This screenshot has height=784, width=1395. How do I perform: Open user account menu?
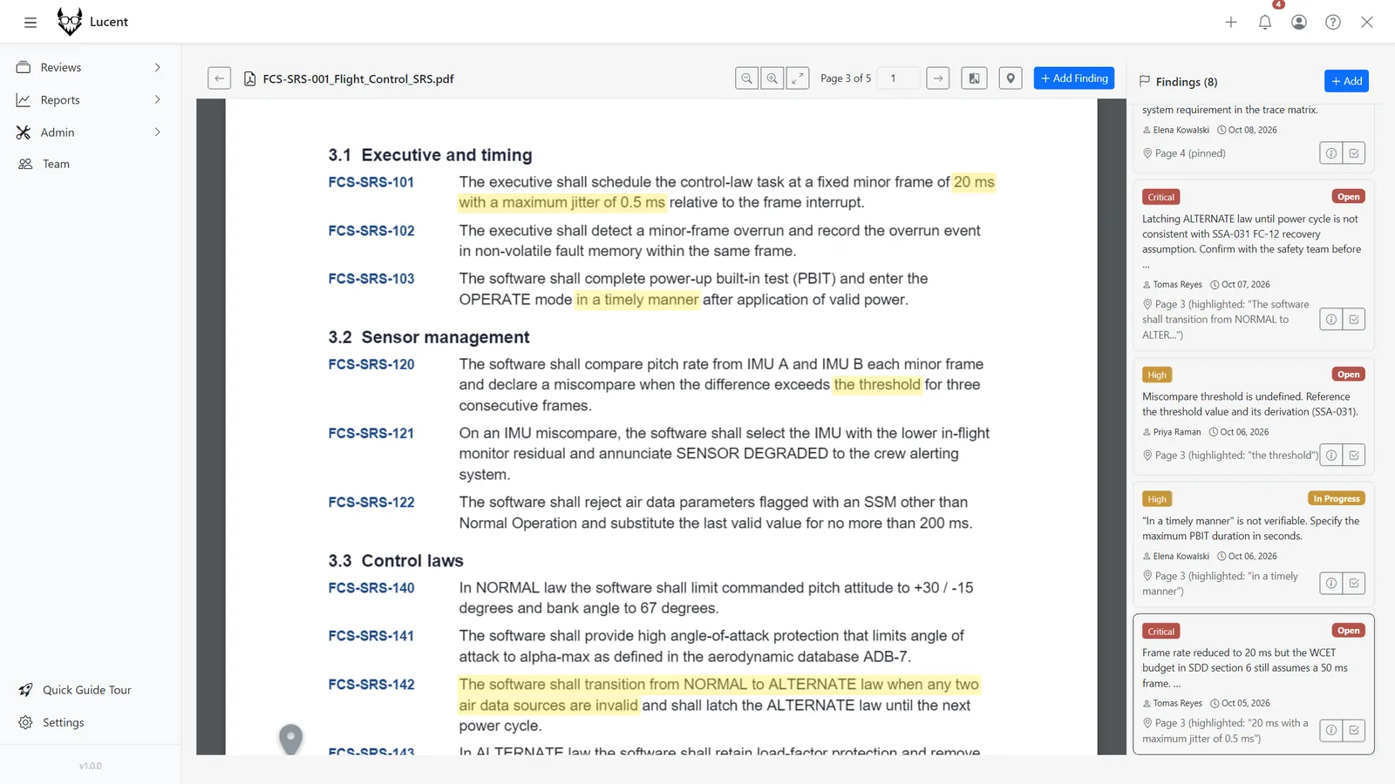click(x=1299, y=23)
